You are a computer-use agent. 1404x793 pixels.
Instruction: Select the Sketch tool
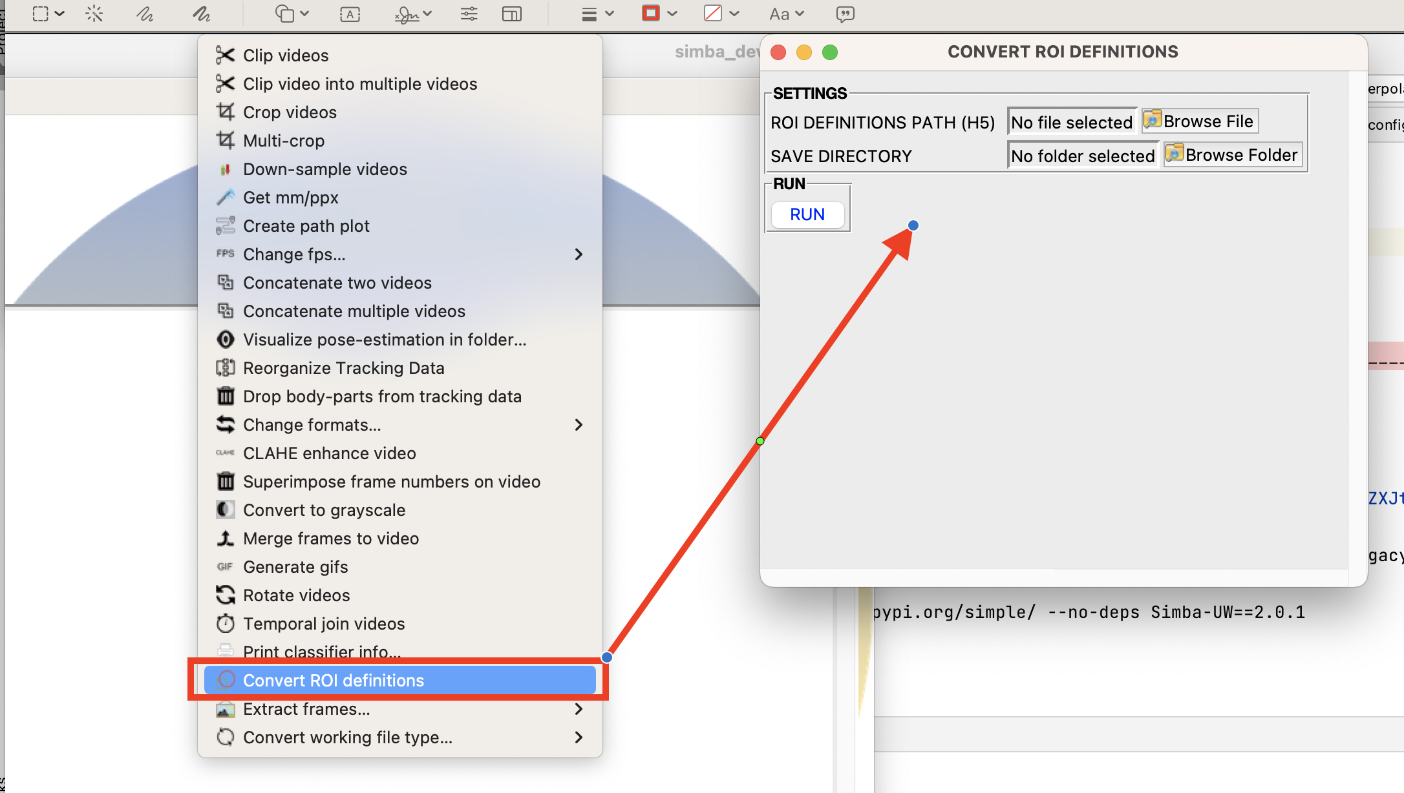(145, 14)
